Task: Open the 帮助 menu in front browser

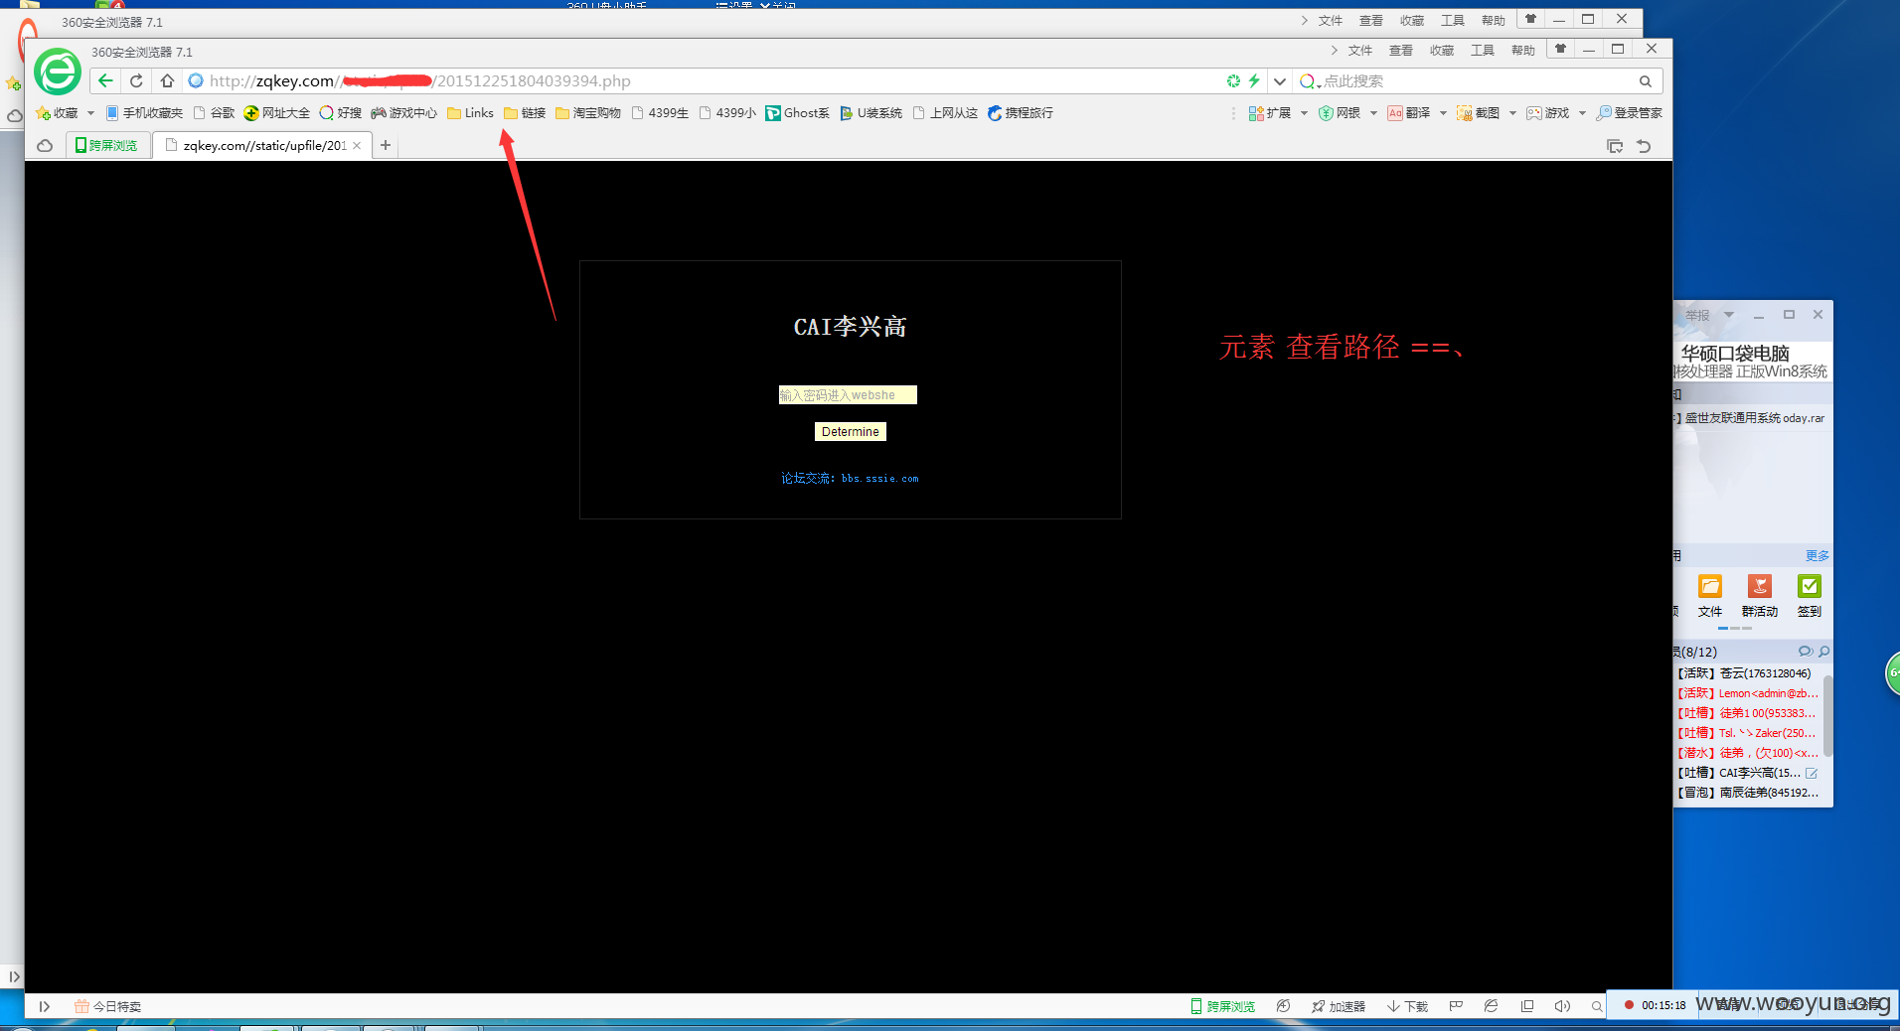Action: coord(1522,51)
